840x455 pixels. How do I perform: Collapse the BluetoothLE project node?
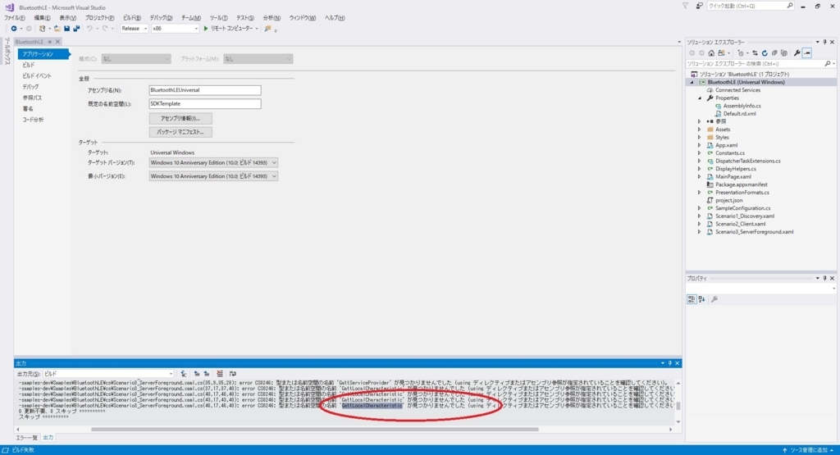pos(692,83)
